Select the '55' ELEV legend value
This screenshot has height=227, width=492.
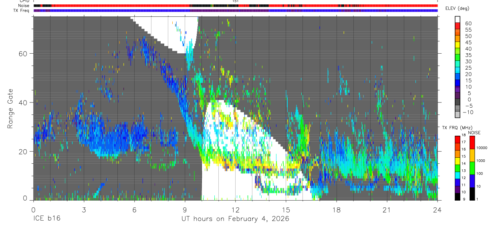(468, 30)
